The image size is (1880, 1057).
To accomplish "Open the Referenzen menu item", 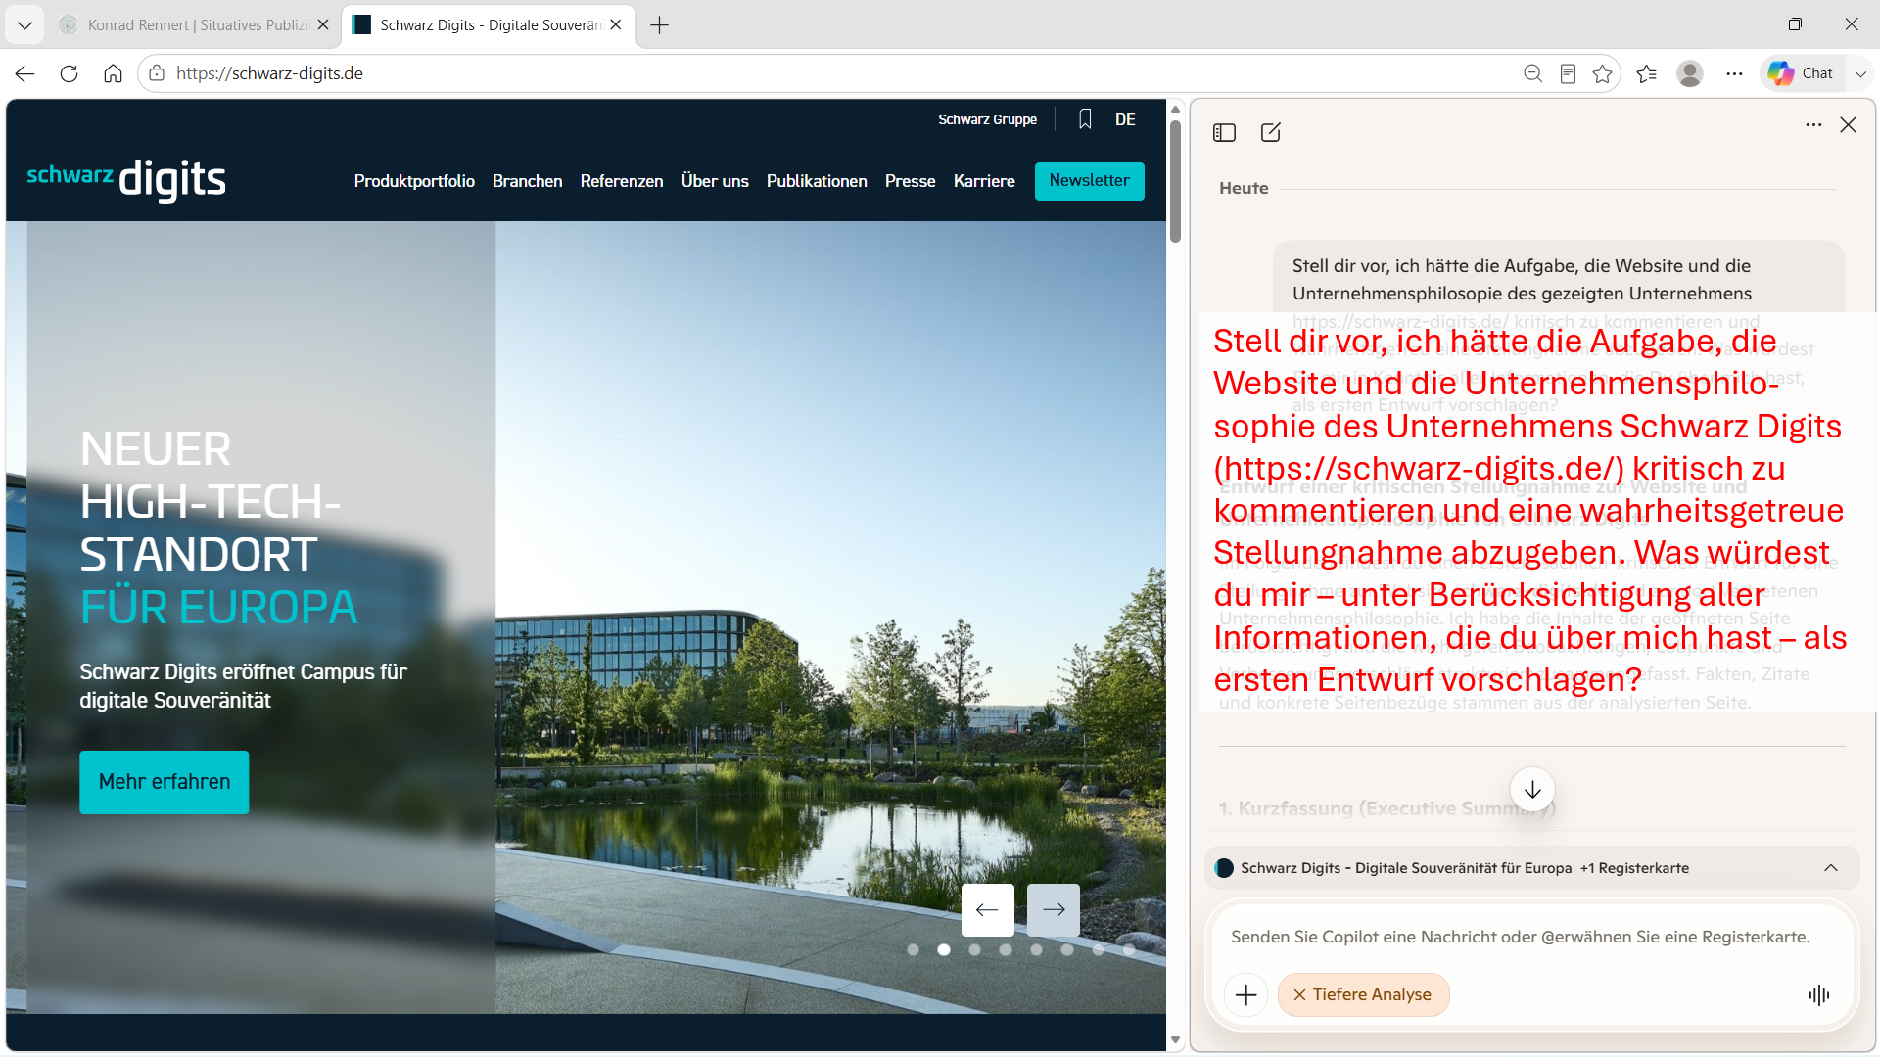I will tap(621, 181).
